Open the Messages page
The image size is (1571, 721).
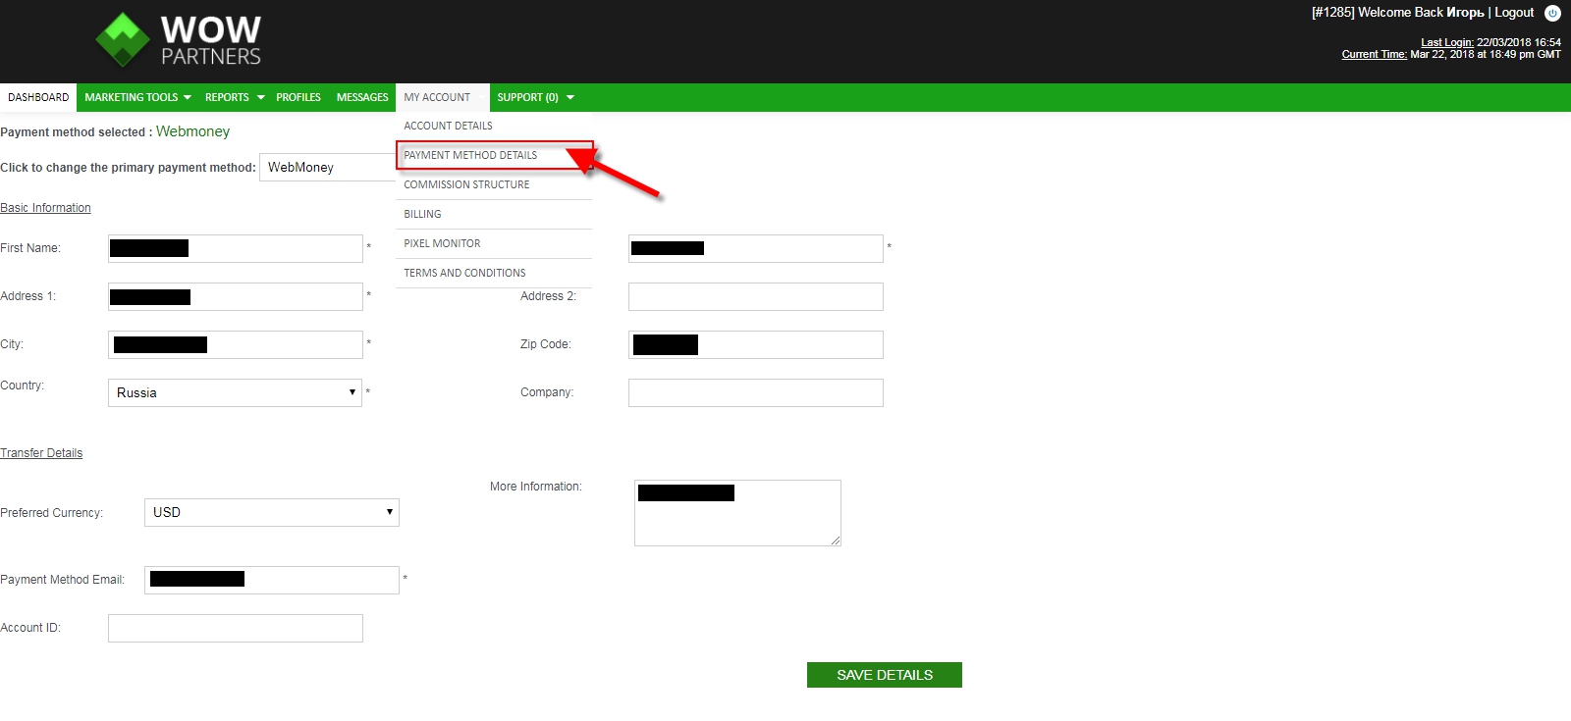(x=362, y=97)
